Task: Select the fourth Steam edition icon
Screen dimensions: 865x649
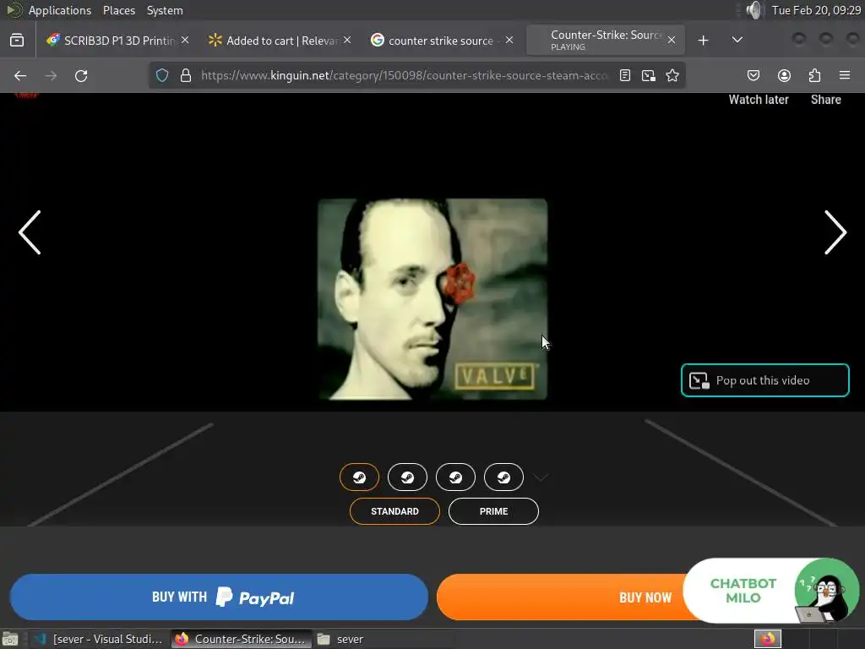Action: pyautogui.click(x=503, y=477)
